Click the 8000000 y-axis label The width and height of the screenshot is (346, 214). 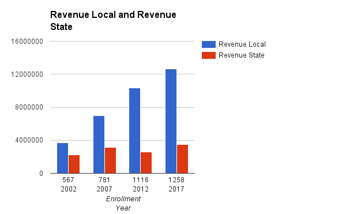point(29,107)
